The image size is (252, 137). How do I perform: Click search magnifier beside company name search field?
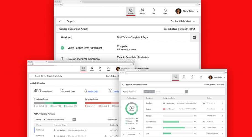coord(74,120)
